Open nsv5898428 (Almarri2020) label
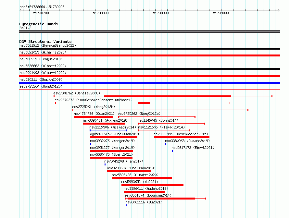The width and height of the screenshot is (289, 218). (x=135, y=175)
